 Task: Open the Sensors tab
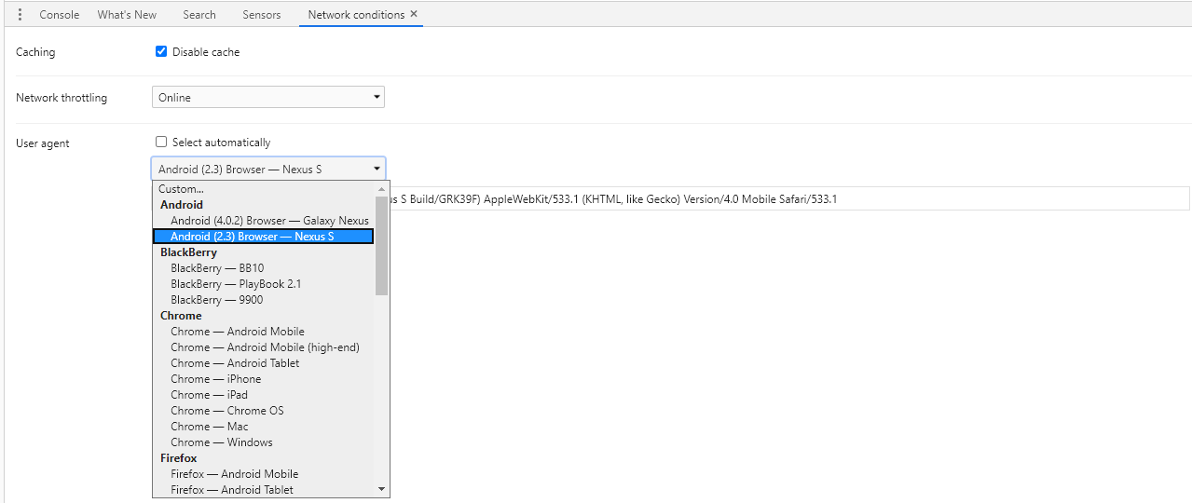[262, 15]
